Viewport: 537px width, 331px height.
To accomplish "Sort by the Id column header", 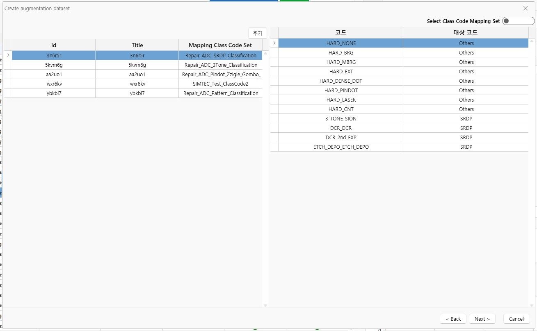I will click(x=54, y=45).
